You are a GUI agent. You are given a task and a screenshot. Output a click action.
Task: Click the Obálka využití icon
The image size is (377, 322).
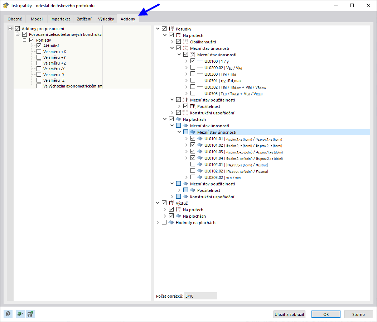(185, 42)
